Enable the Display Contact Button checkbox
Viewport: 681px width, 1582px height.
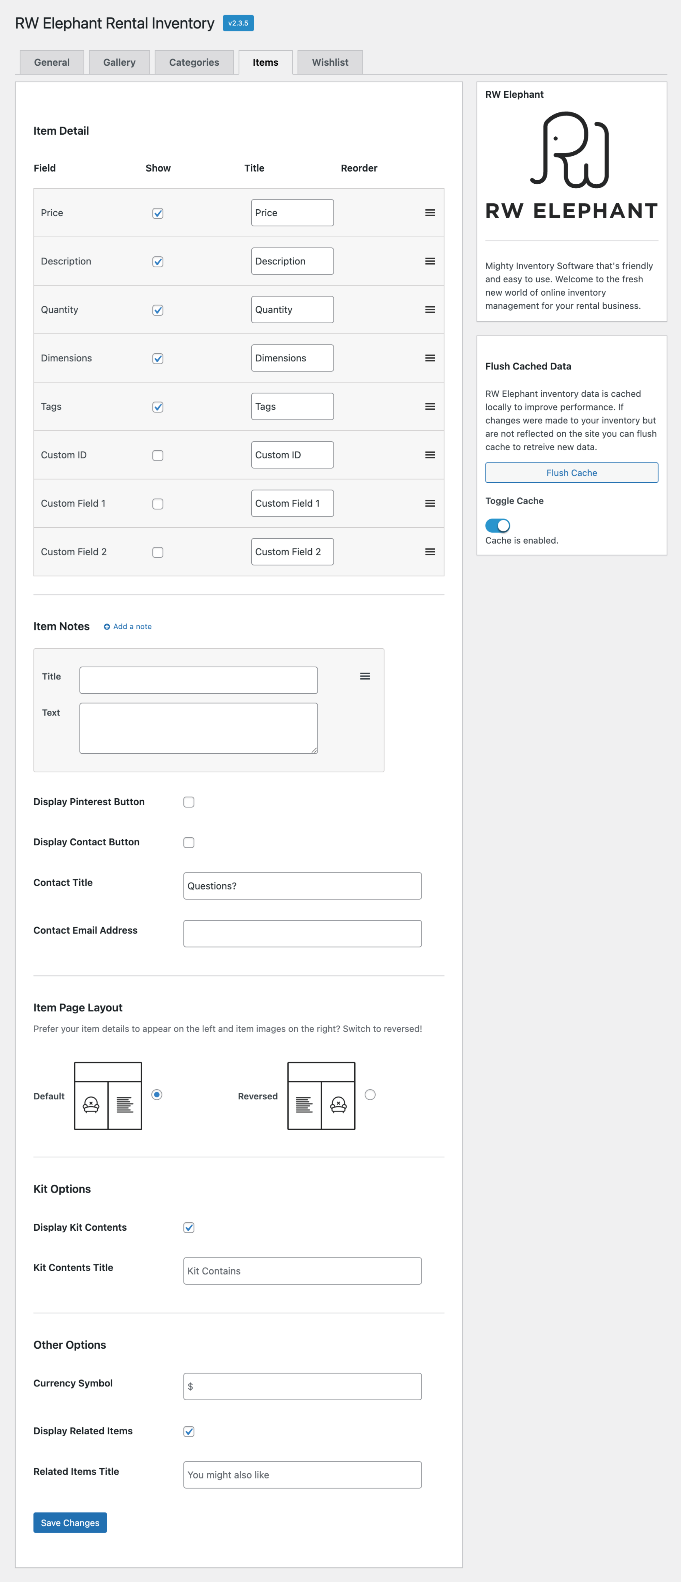click(189, 843)
